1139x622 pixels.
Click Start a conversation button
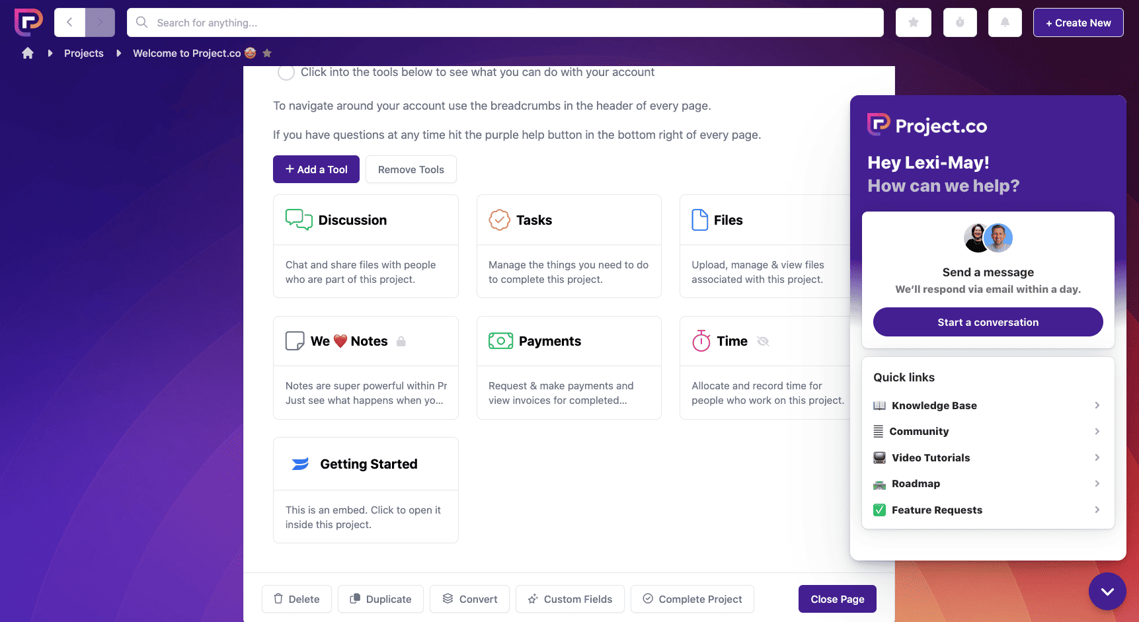[988, 322]
